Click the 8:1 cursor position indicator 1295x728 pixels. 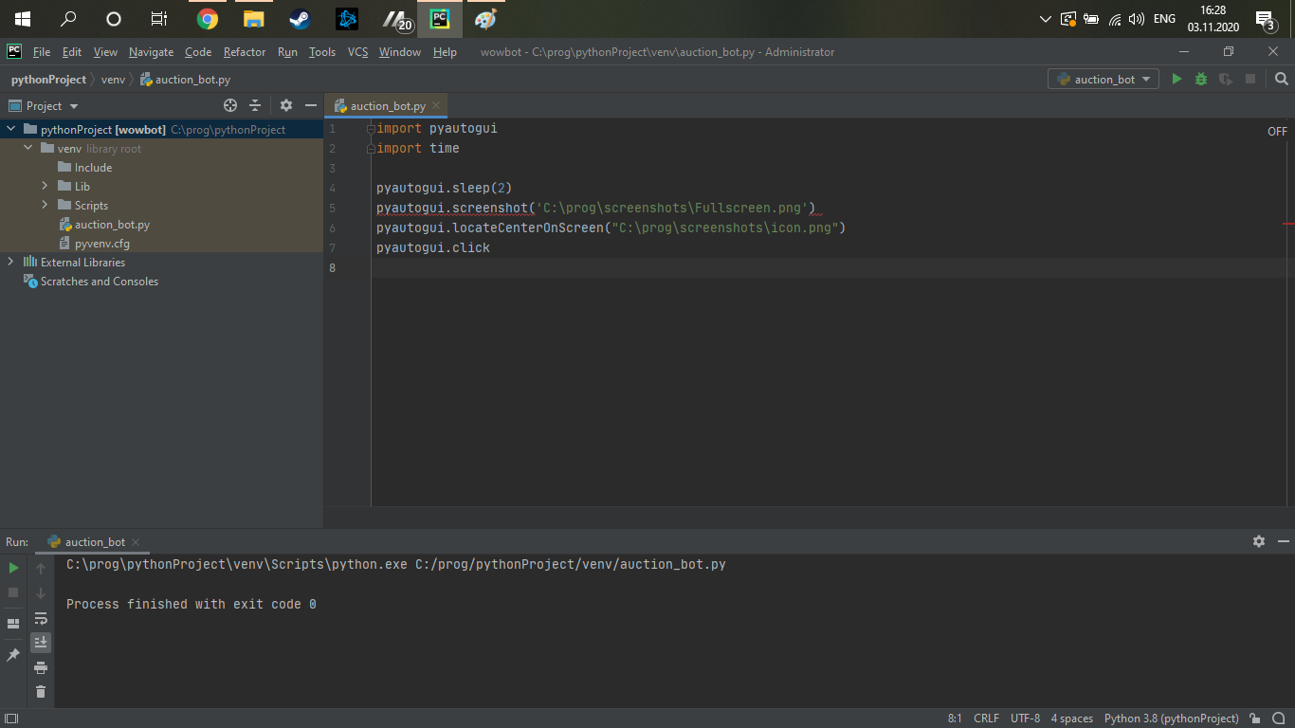[955, 719]
